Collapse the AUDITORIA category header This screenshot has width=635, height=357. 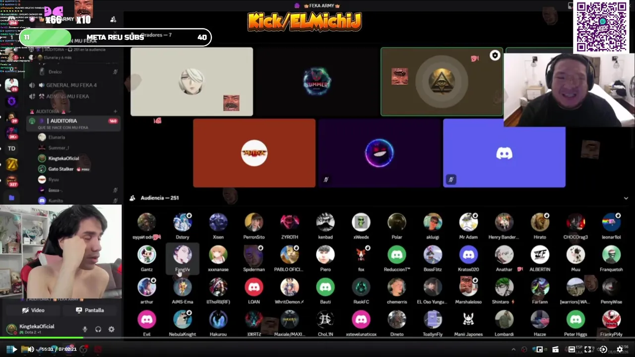tap(51, 111)
